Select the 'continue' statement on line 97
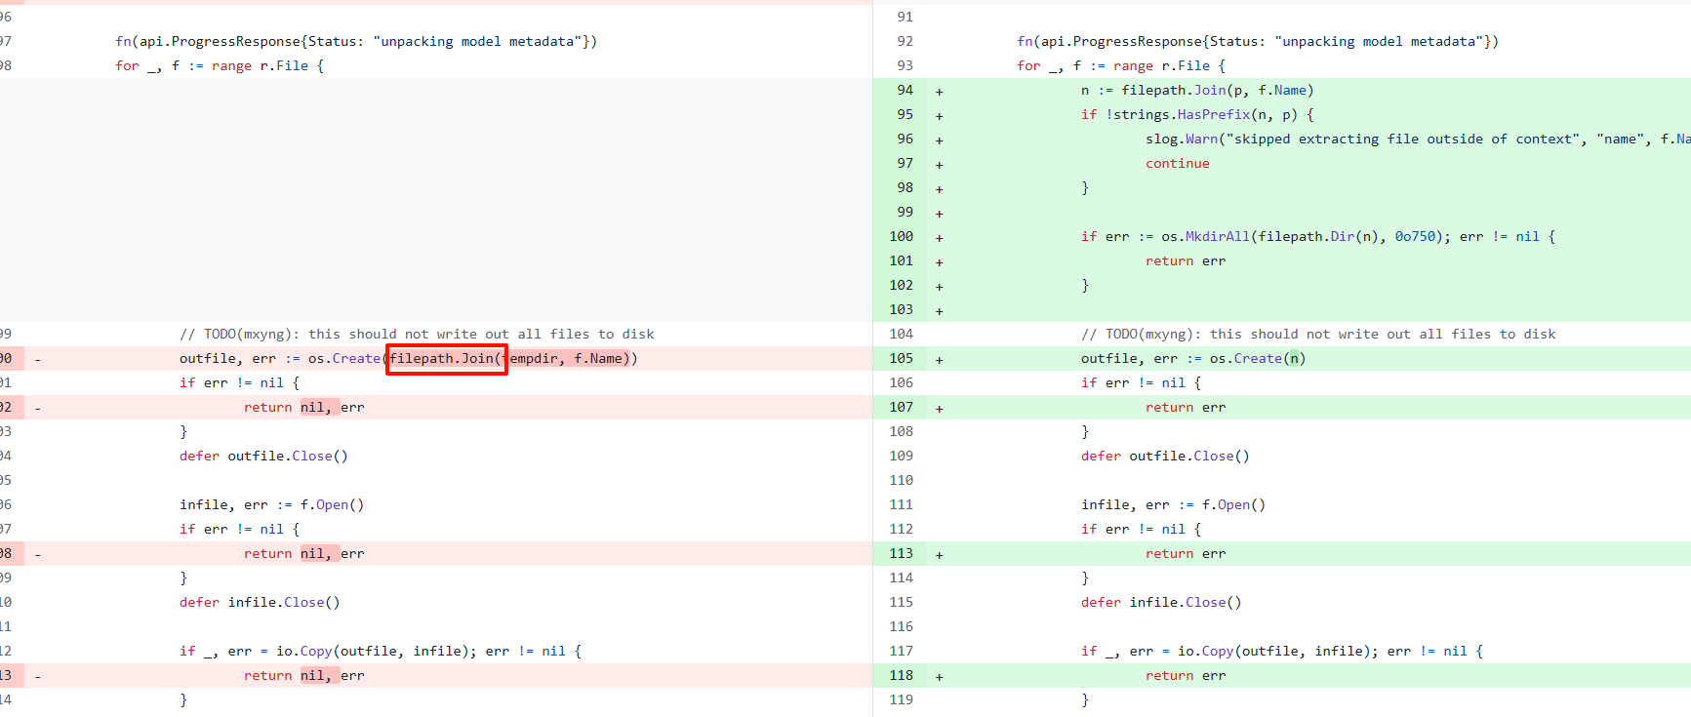Image resolution: width=1691 pixels, height=717 pixels. 1177,163
